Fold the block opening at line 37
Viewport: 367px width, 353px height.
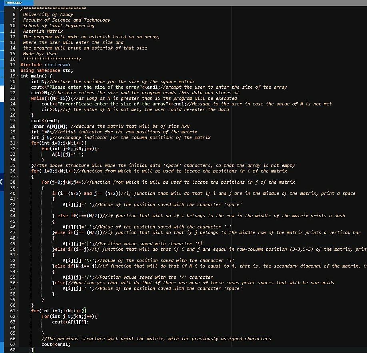[x=18, y=177]
